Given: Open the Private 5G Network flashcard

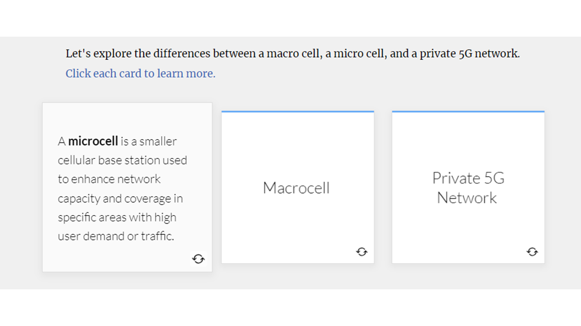Looking at the screenshot, I should click(x=468, y=187).
